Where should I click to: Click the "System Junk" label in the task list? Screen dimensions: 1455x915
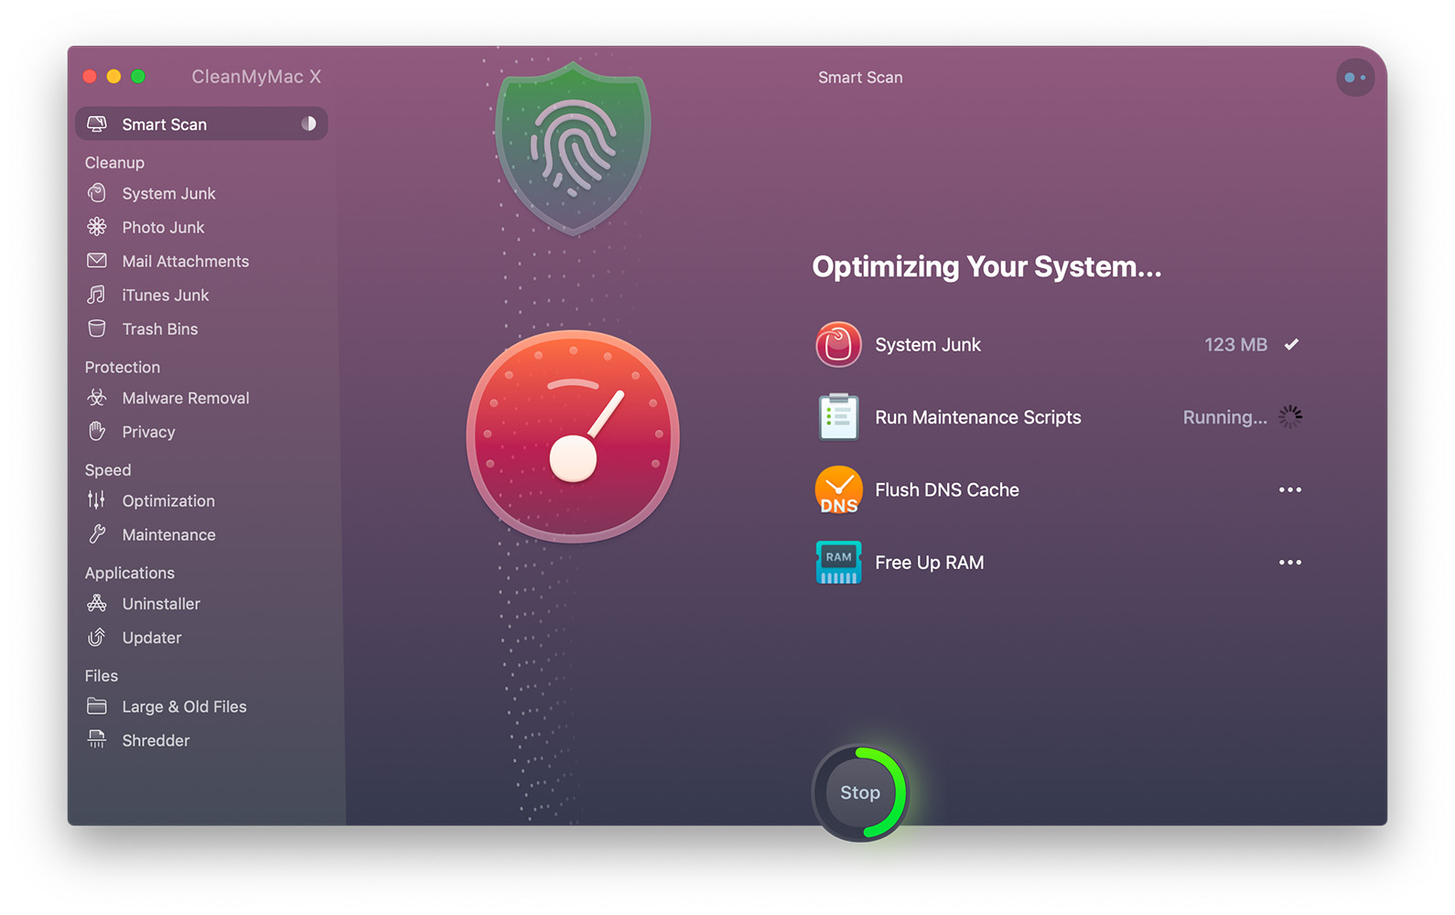pyautogui.click(x=928, y=345)
